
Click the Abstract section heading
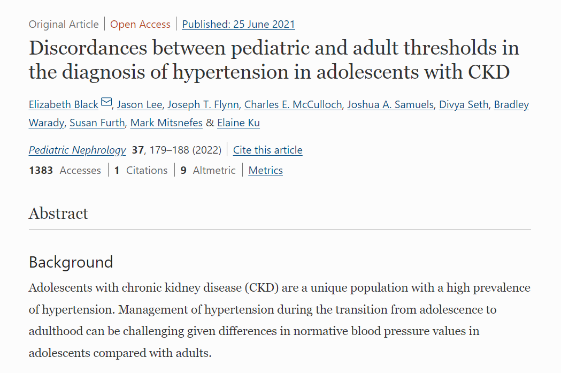58,213
